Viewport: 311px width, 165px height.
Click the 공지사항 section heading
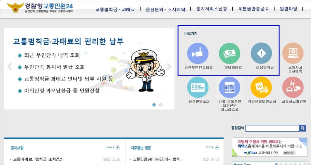[17, 148]
